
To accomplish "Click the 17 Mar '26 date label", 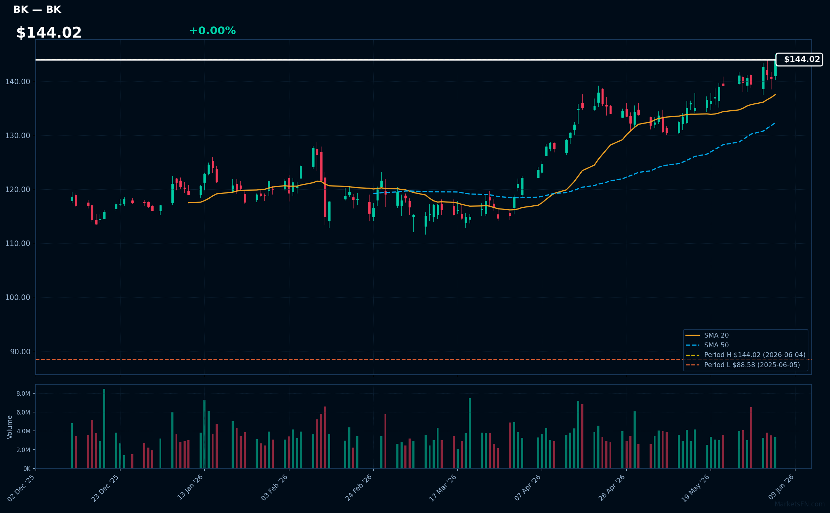I will (x=443, y=488).
